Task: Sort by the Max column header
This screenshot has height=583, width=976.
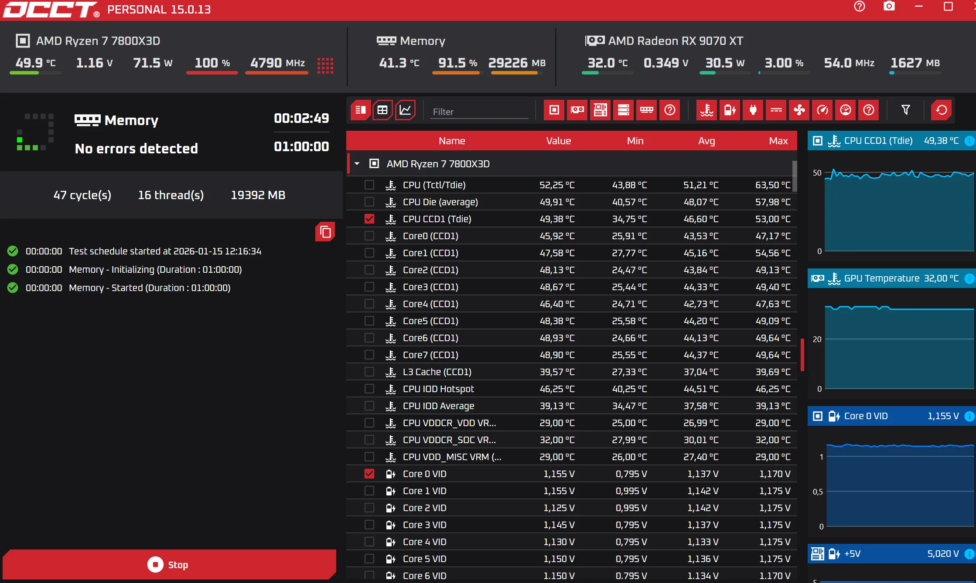Action: pos(778,141)
